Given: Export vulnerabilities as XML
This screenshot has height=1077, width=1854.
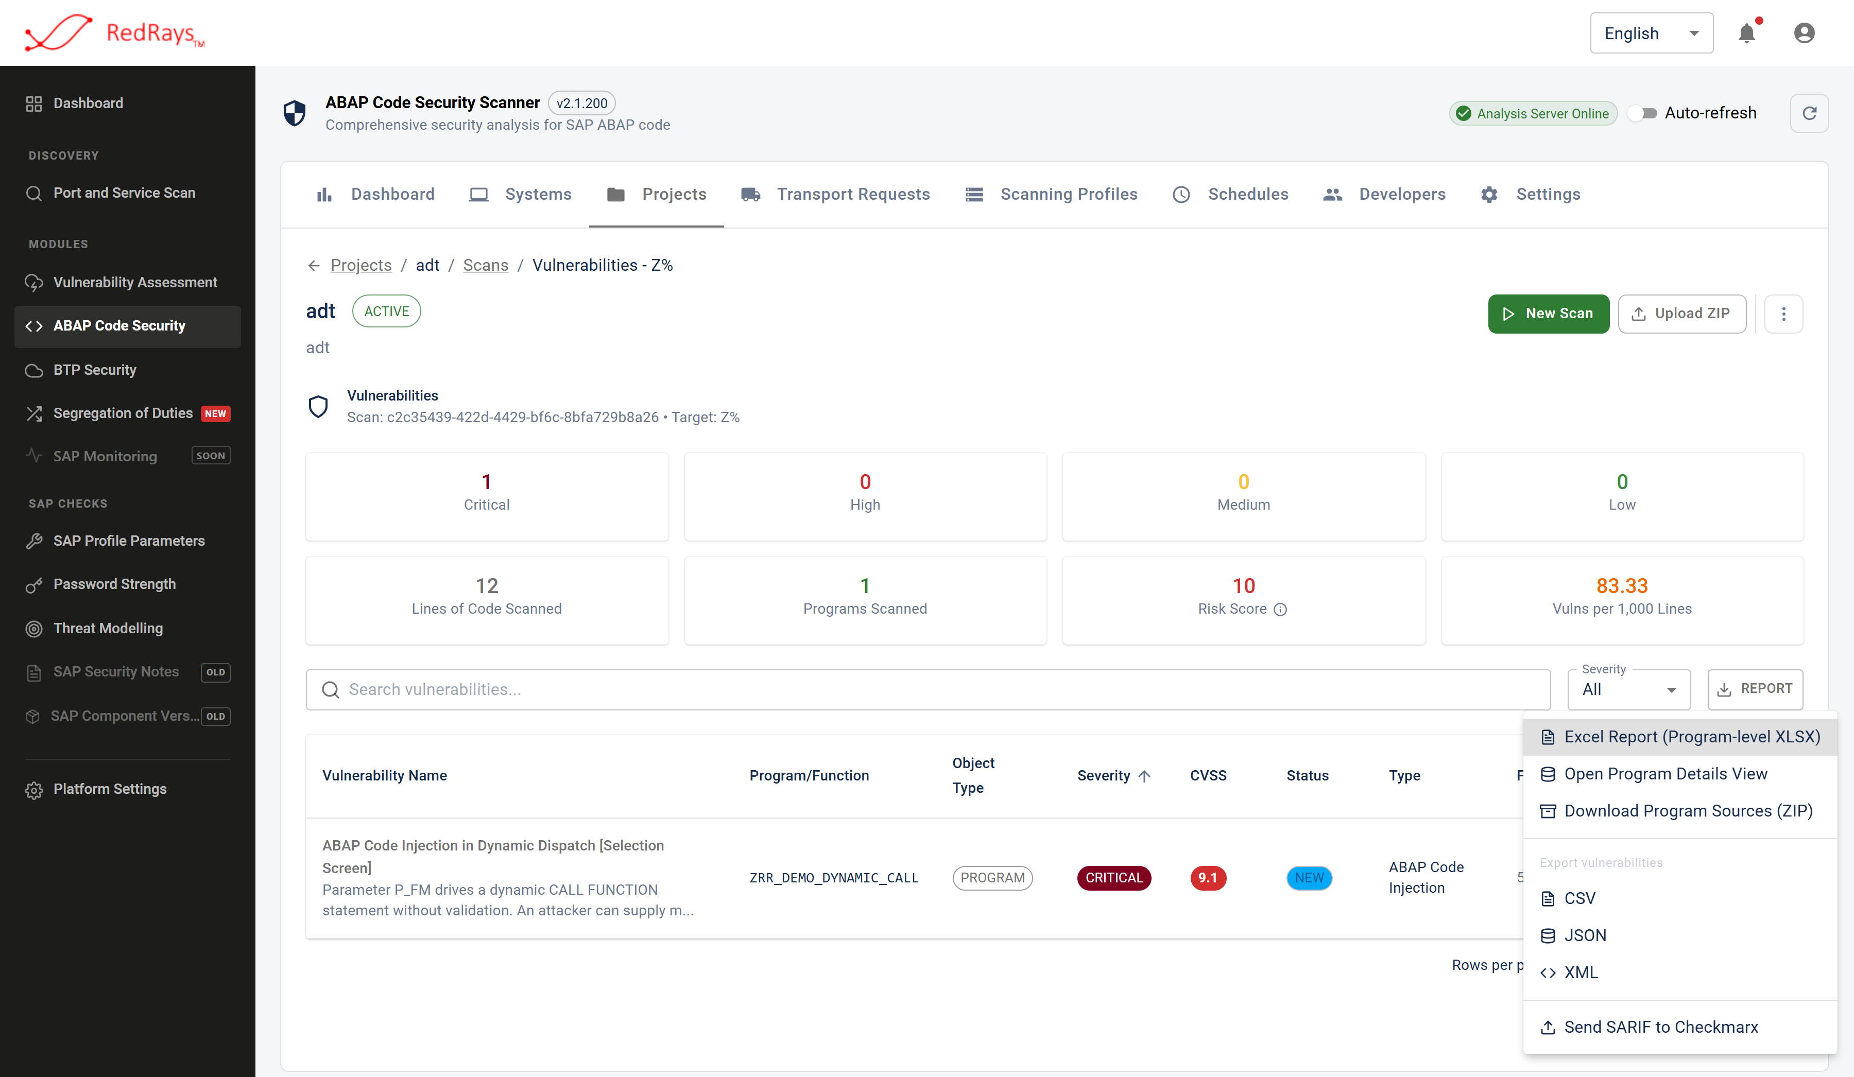Looking at the screenshot, I should pos(1680,972).
